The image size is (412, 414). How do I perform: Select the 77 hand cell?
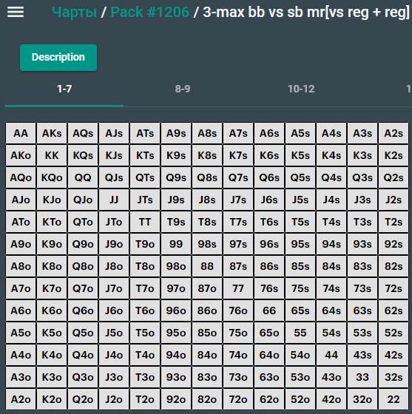(x=238, y=288)
